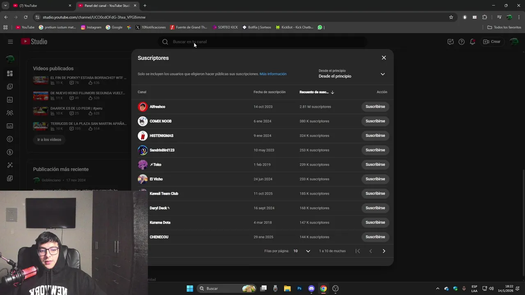525x295 pixels.
Task: Sort by 'Recuento de suscriptores' column
Action: click(317, 92)
